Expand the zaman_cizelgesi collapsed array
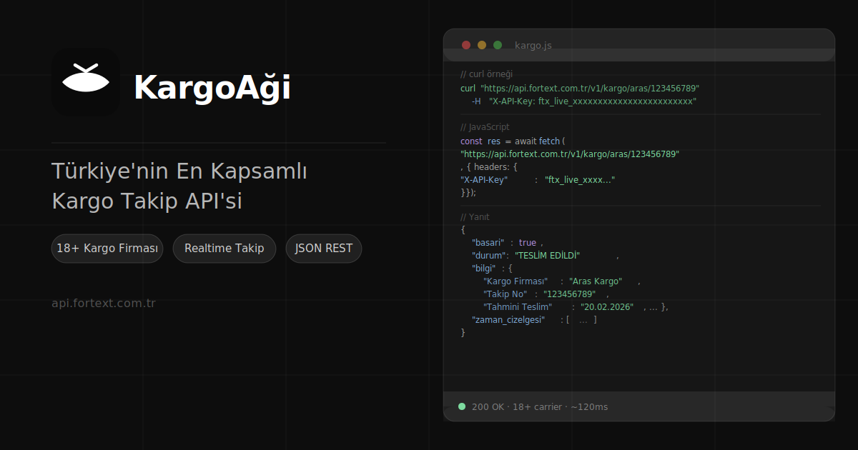 [582, 320]
